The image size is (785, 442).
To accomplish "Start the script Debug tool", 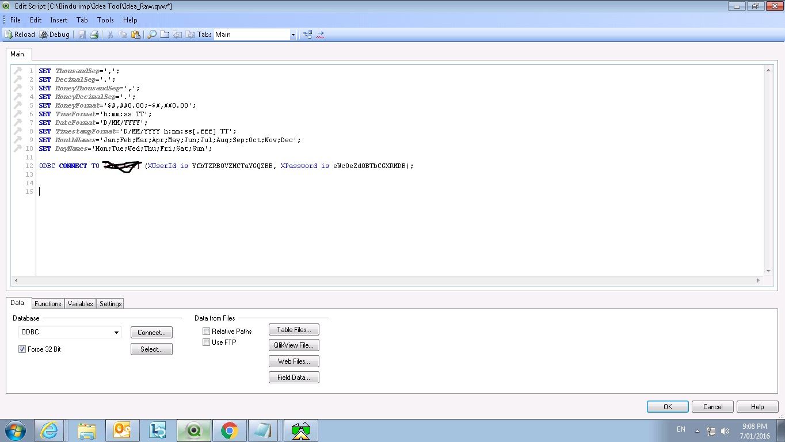I will click(55, 35).
